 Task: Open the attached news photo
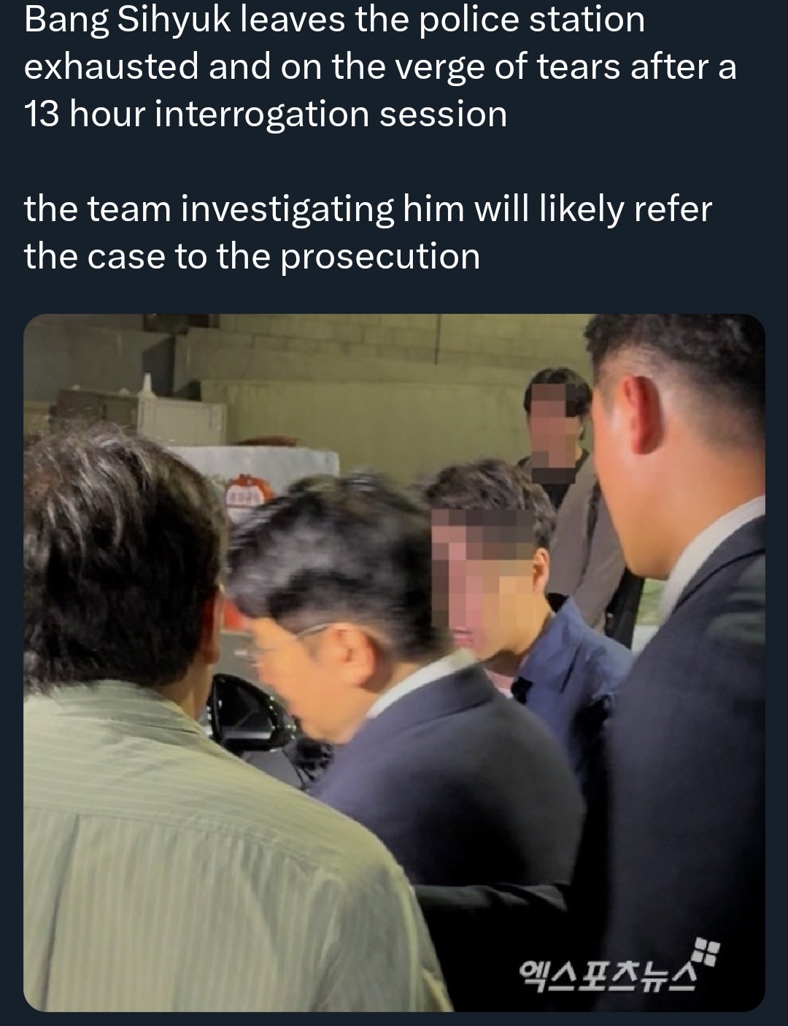(394, 663)
